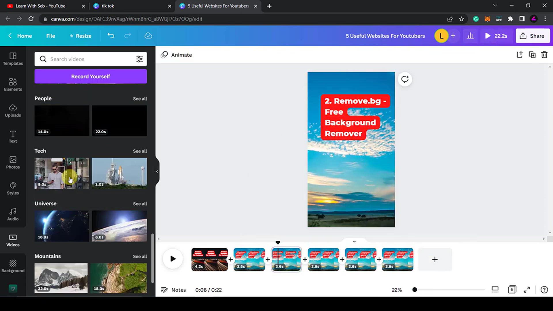This screenshot has width=553, height=311.
Task: Select the rocket launch 1:03 video
Action: click(x=119, y=173)
